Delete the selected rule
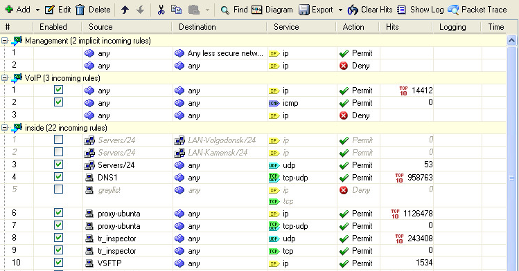519x271 pixels. coord(93,10)
